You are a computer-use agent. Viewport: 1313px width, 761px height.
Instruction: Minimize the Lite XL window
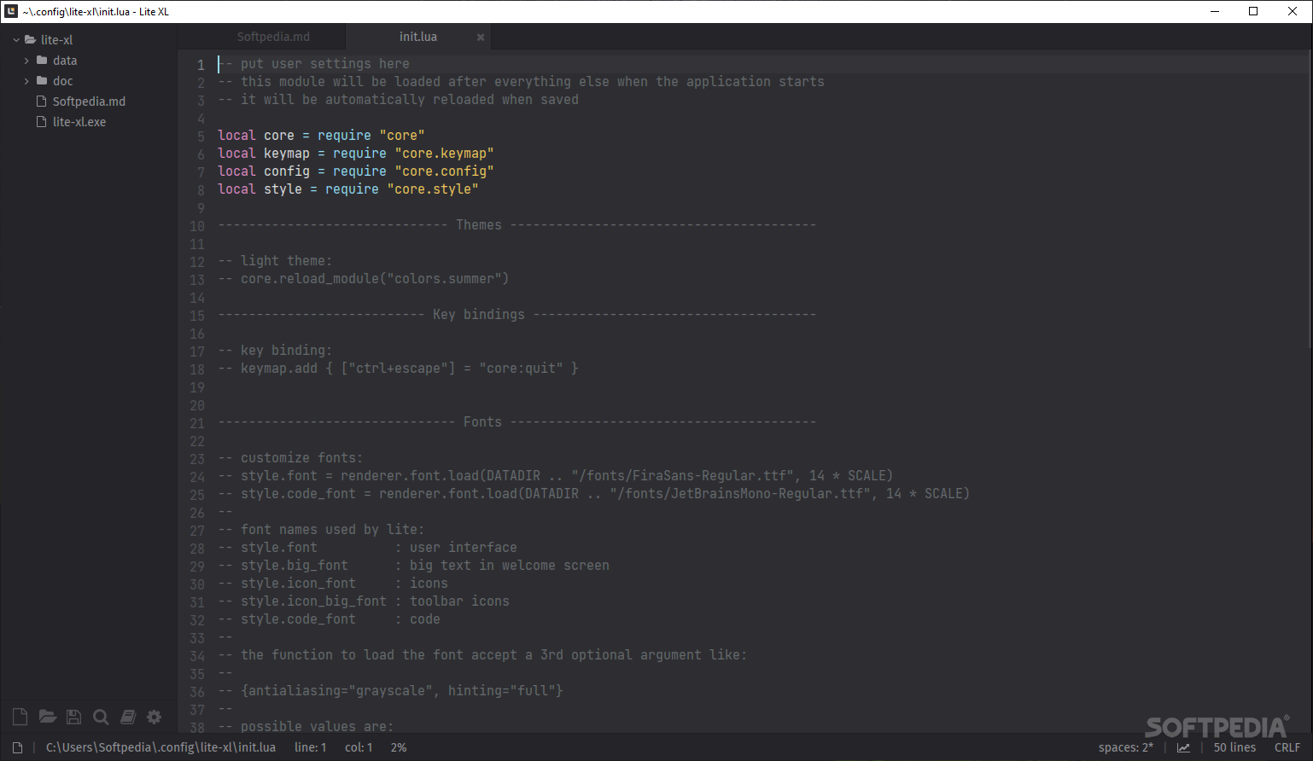pos(1214,11)
